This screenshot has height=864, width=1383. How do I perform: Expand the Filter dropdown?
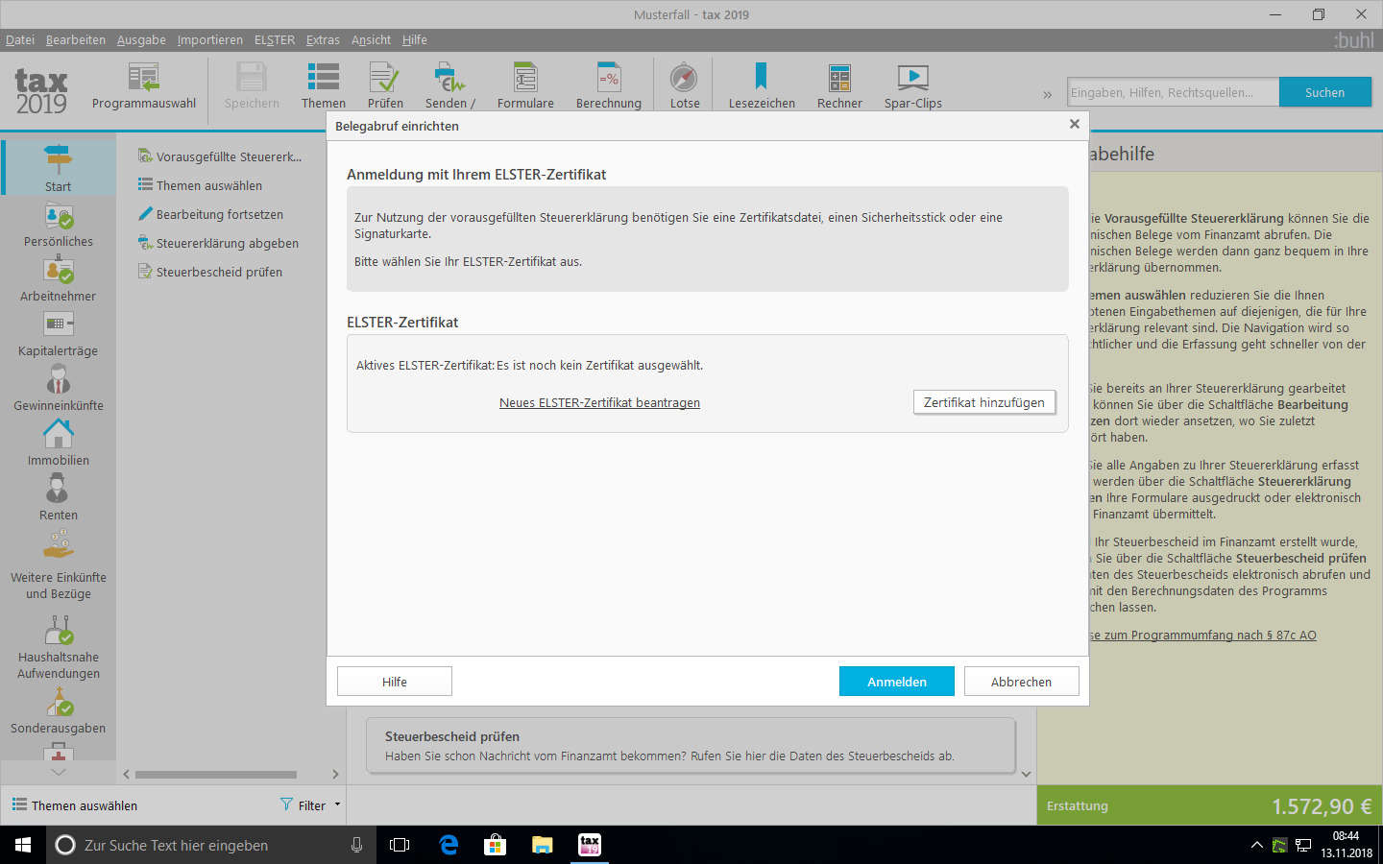(311, 805)
